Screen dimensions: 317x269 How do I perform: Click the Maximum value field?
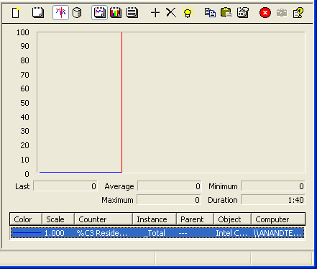(169, 200)
